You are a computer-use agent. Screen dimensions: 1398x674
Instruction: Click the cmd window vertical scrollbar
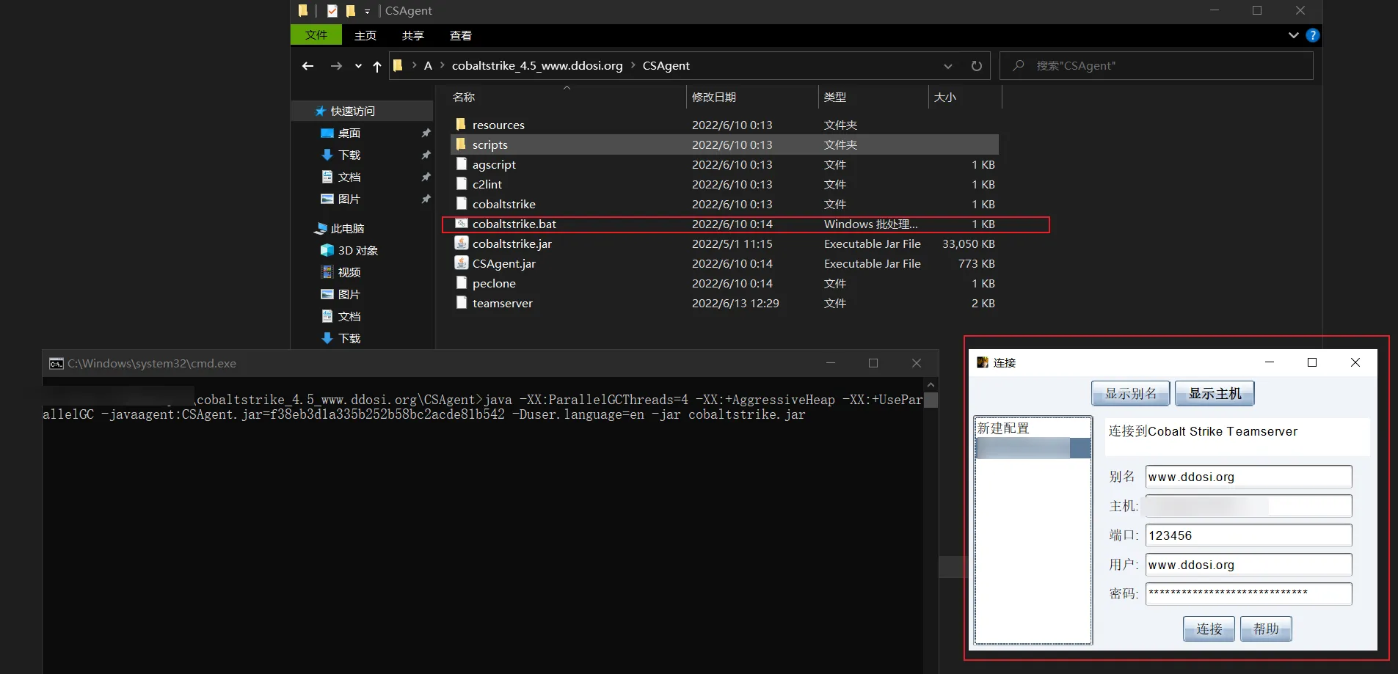tap(931, 513)
